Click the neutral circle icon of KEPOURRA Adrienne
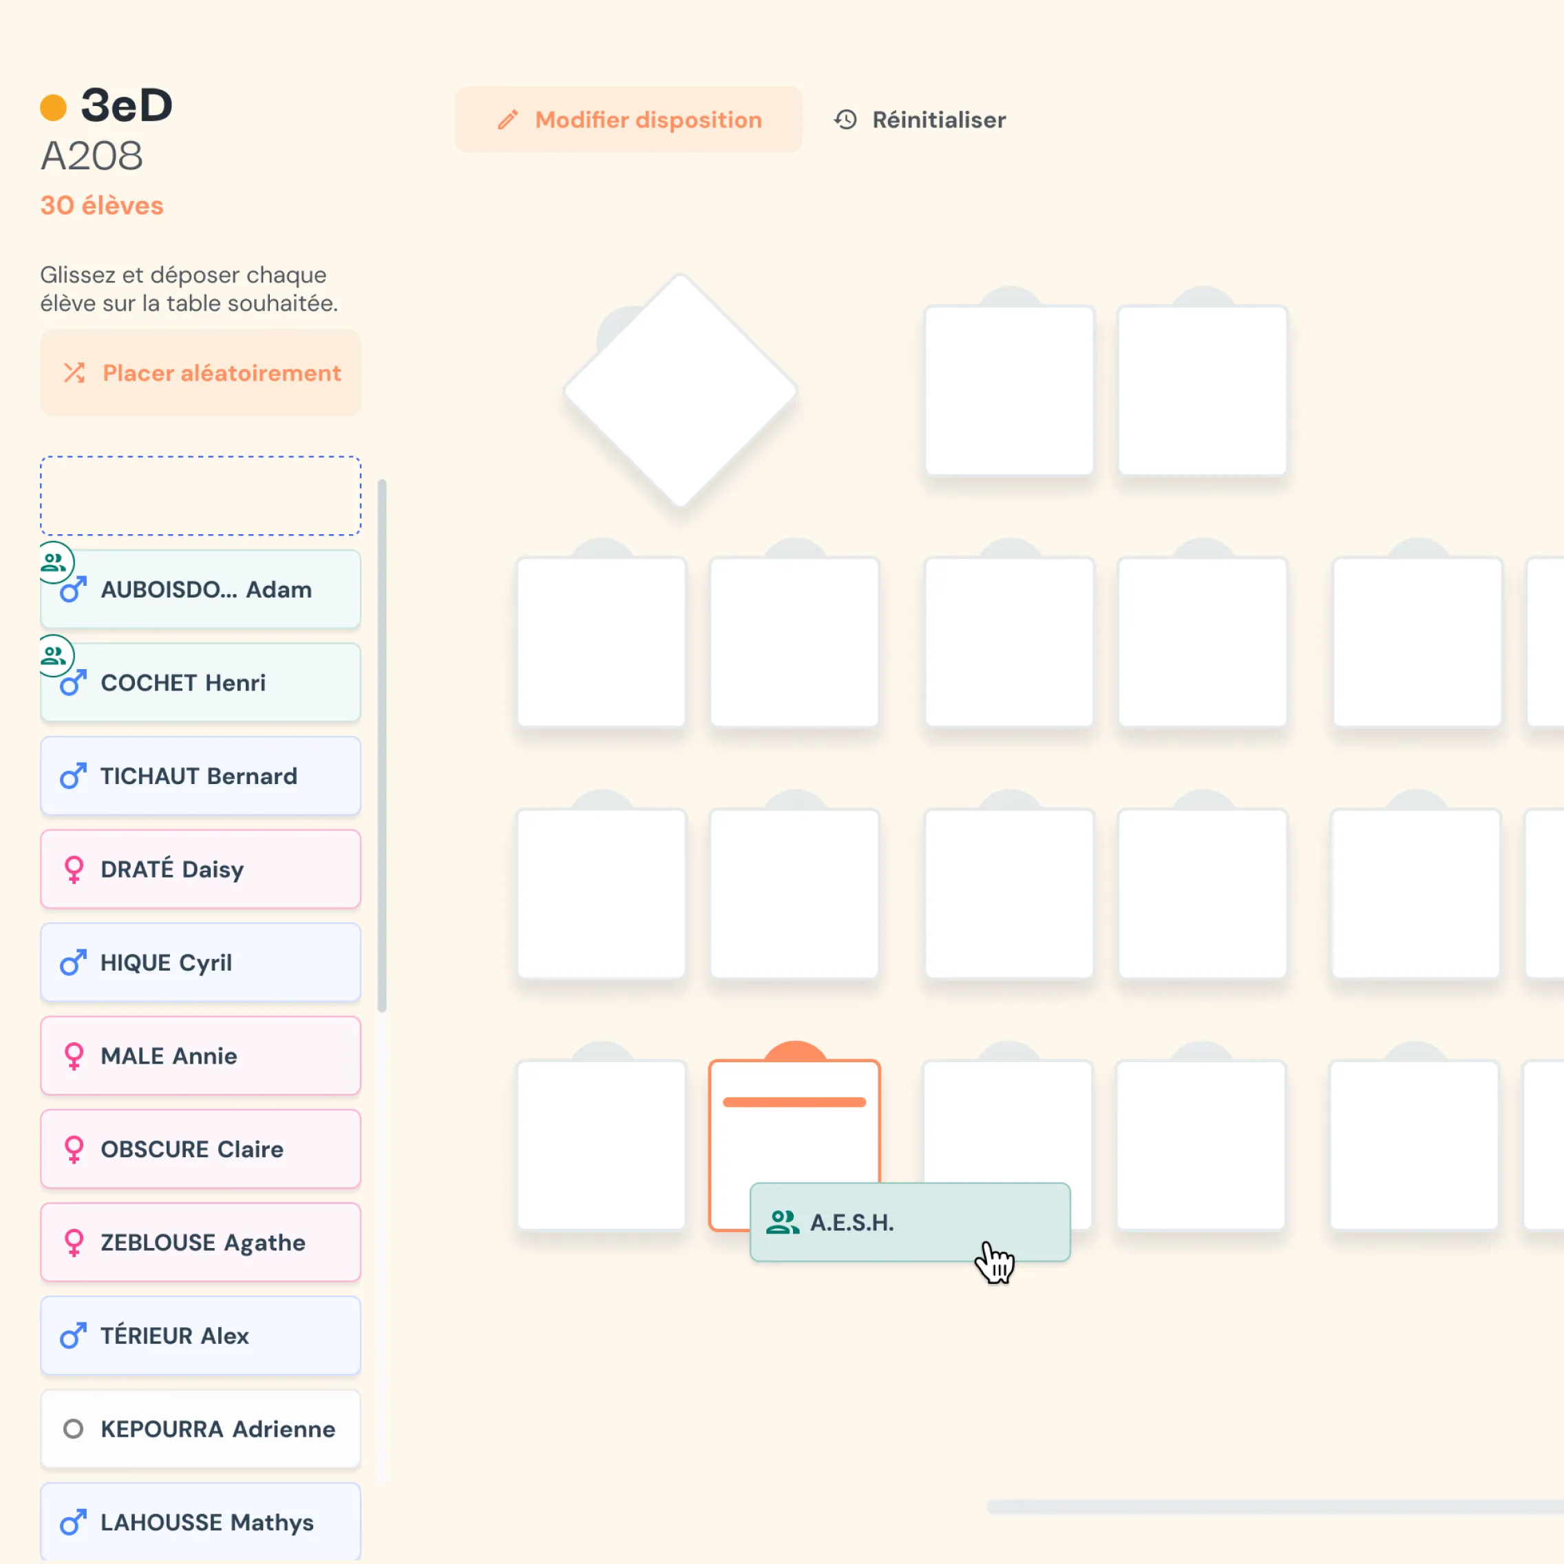1564x1564 pixels. 74,1429
